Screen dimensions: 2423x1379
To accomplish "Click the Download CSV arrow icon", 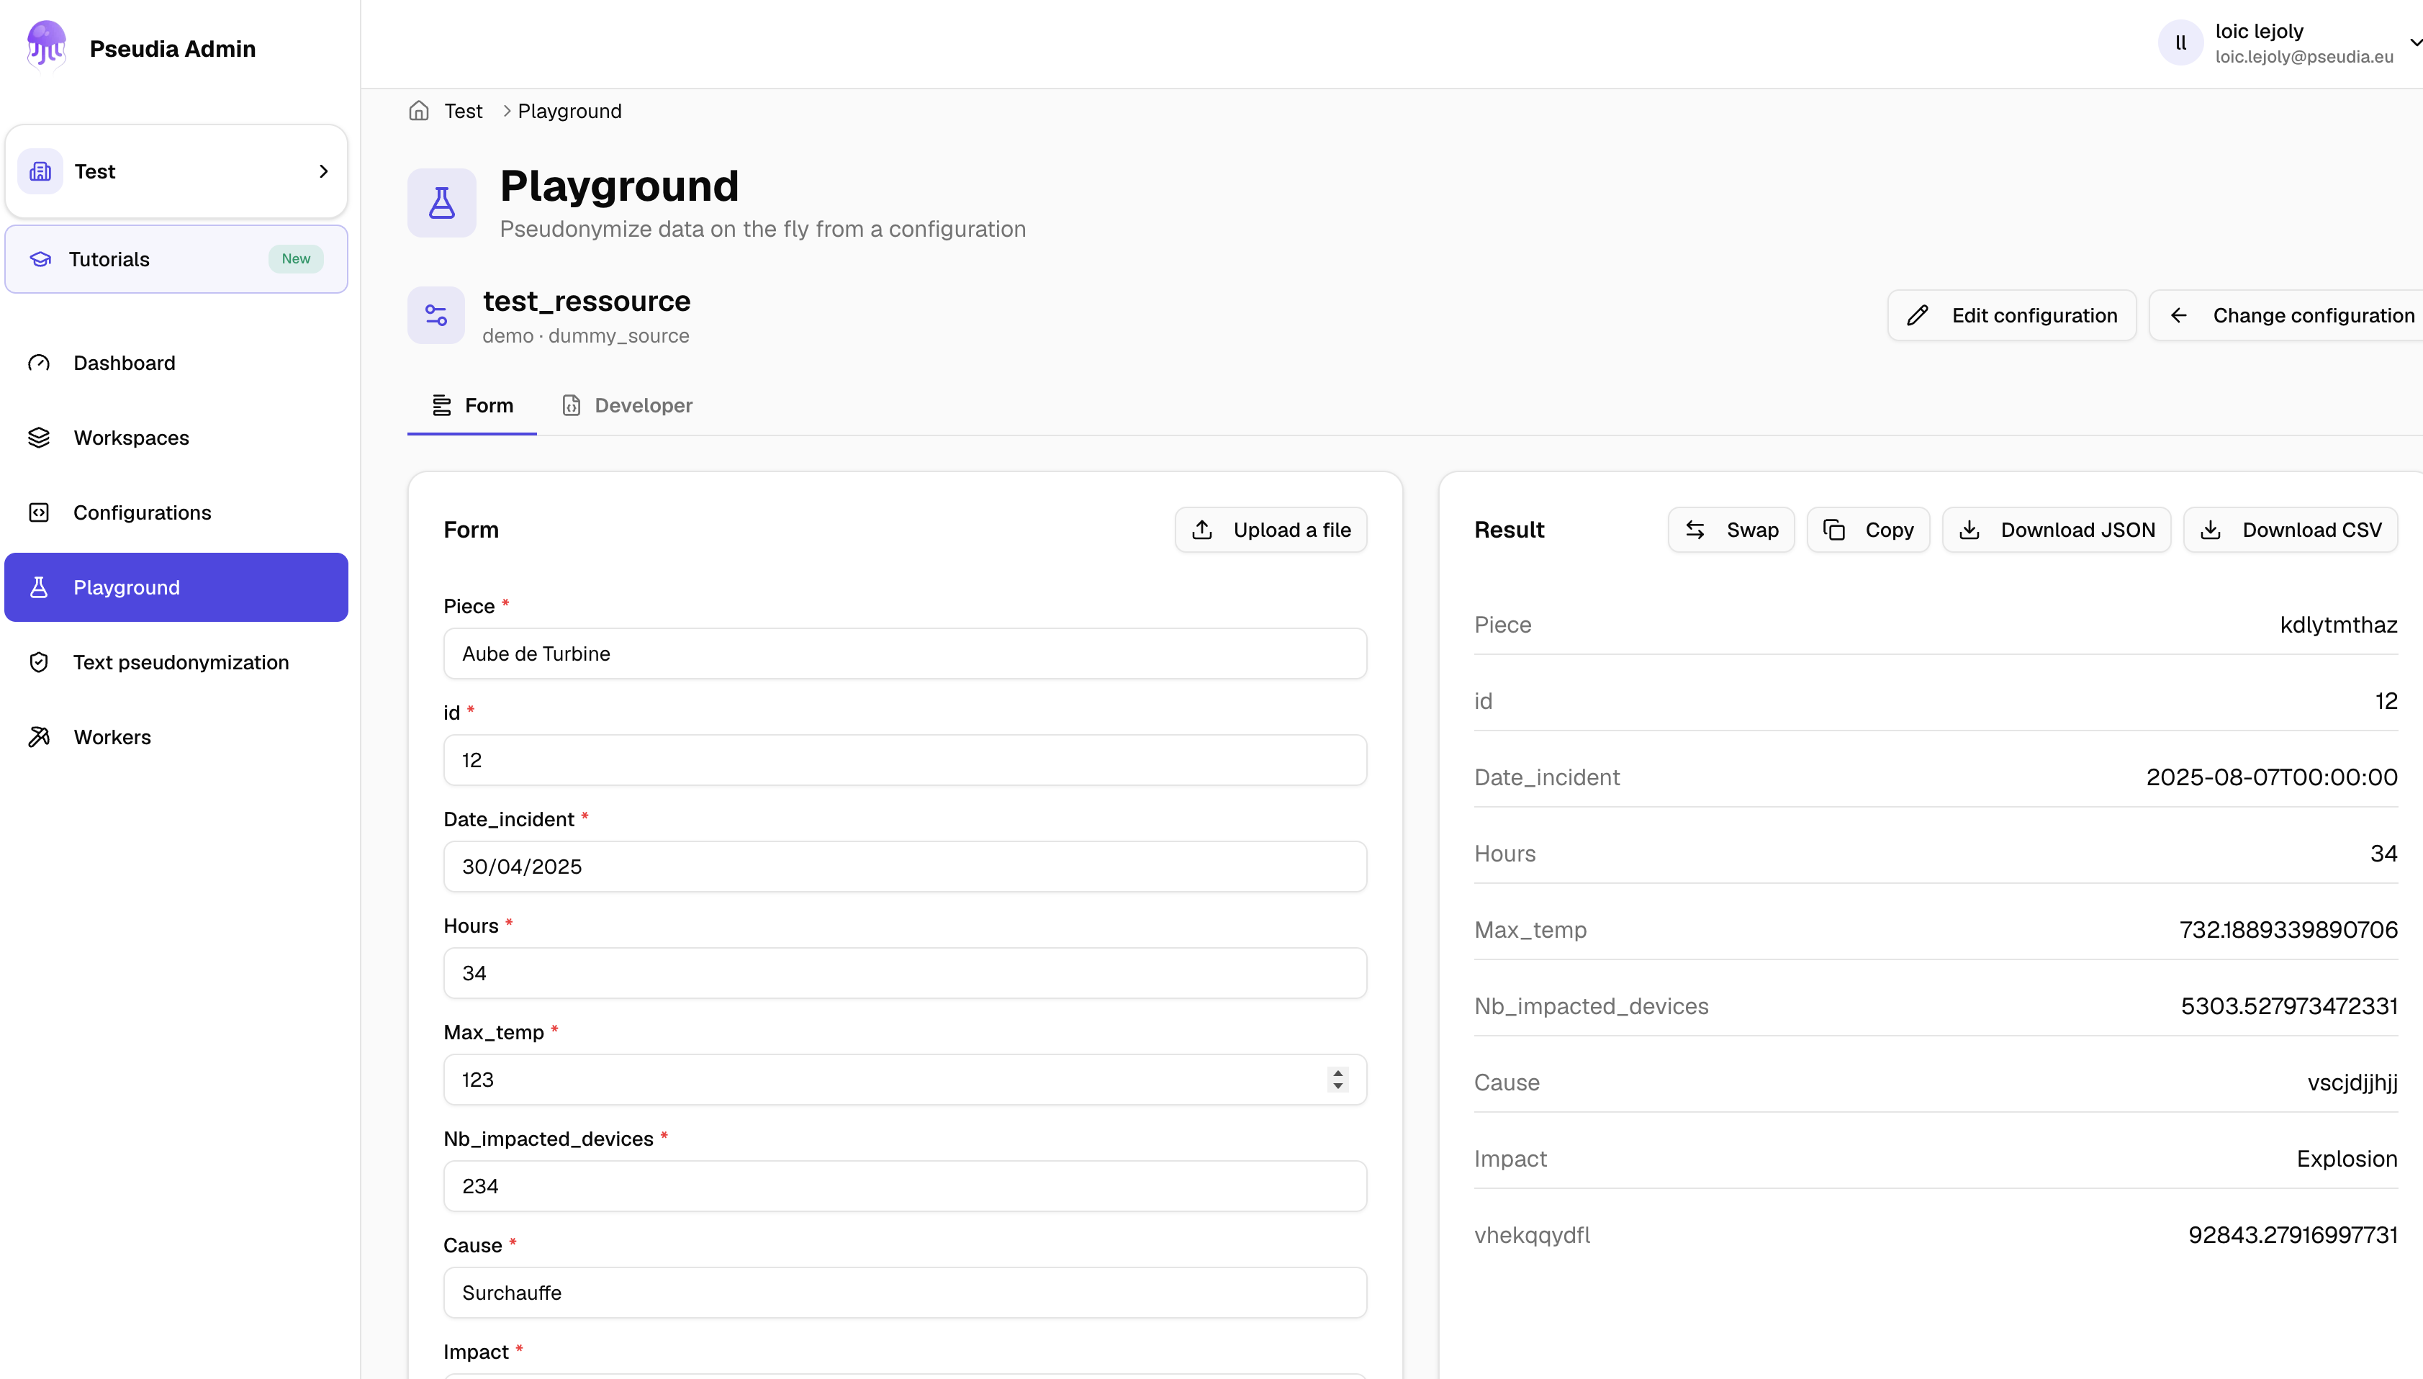I will click(x=2210, y=530).
